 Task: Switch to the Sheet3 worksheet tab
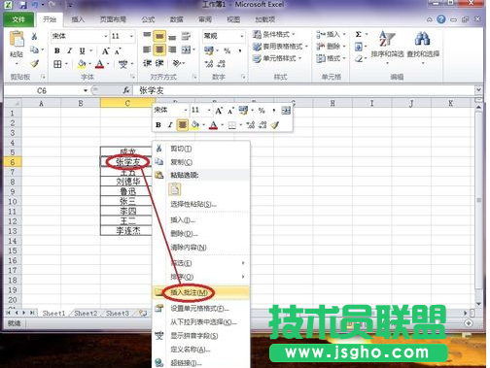tap(118, 314)
